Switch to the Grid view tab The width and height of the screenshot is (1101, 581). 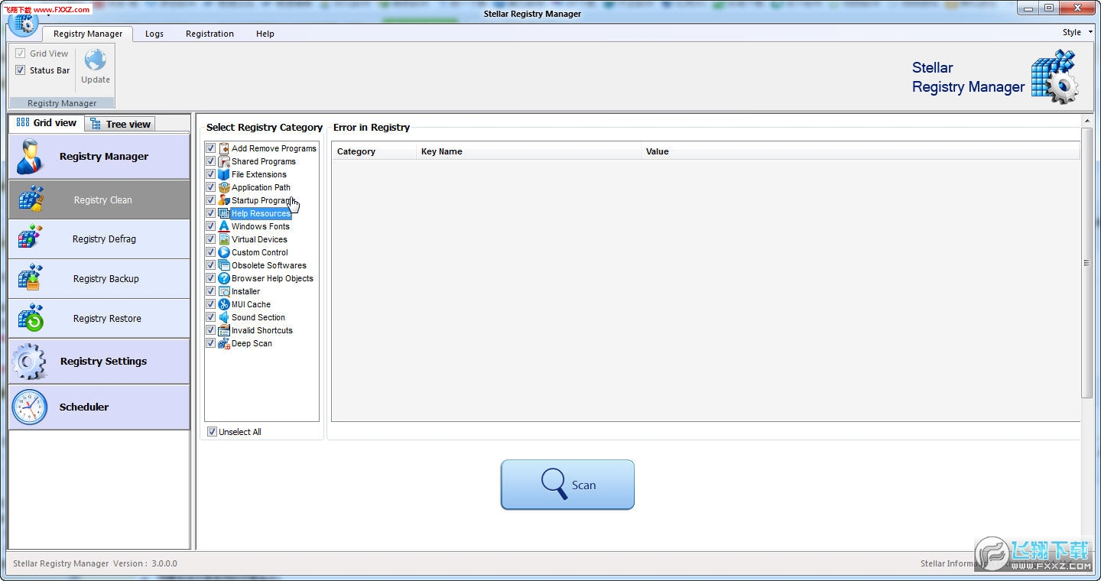coord(47,123)
